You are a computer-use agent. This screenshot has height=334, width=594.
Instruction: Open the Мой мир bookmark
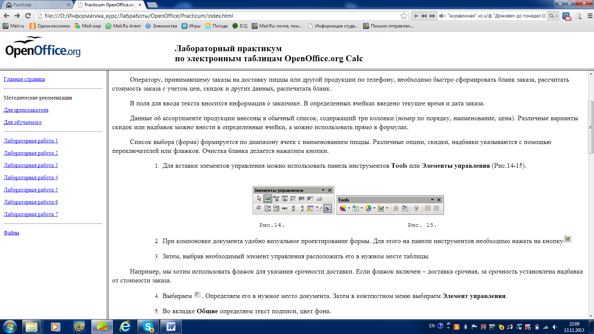click(88, 26)
